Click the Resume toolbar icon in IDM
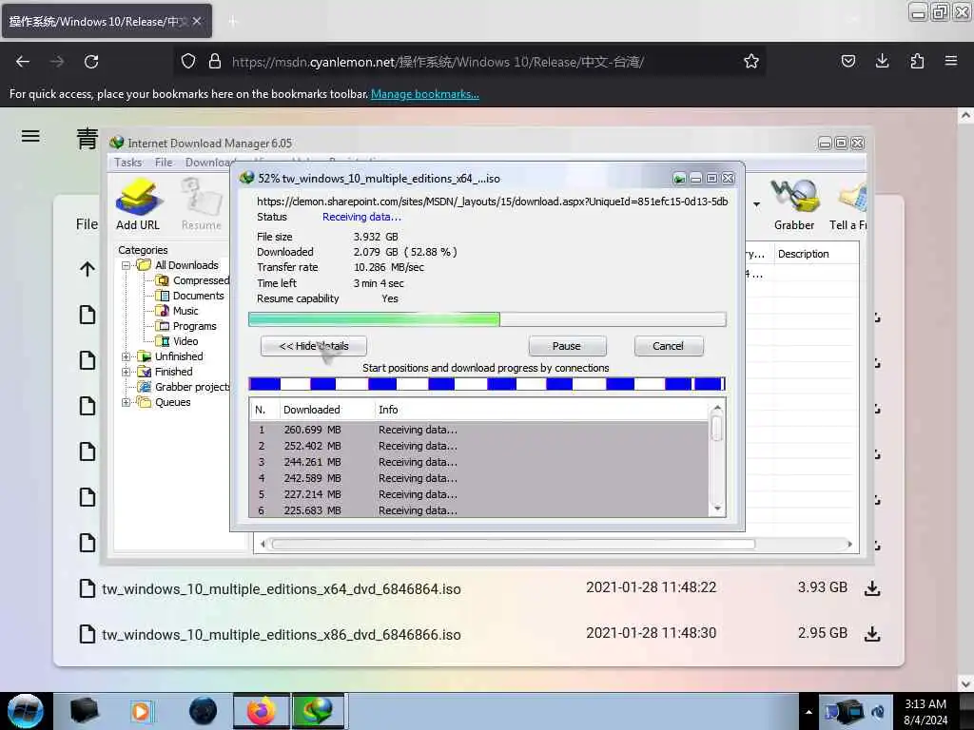 [x=202, y=204]
